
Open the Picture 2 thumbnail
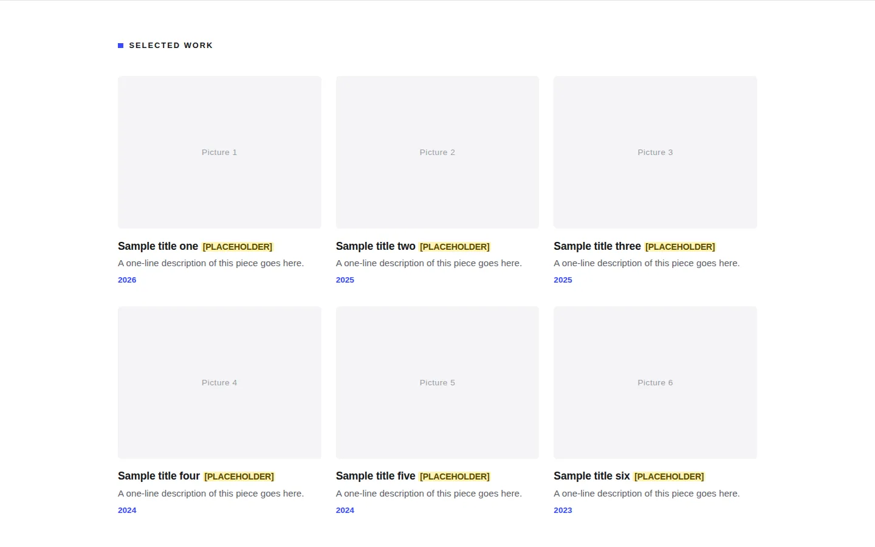437,152
